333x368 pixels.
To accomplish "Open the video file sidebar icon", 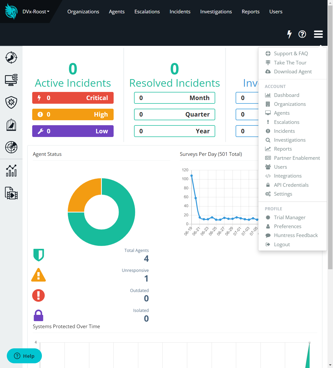I will tap(11, 193).
